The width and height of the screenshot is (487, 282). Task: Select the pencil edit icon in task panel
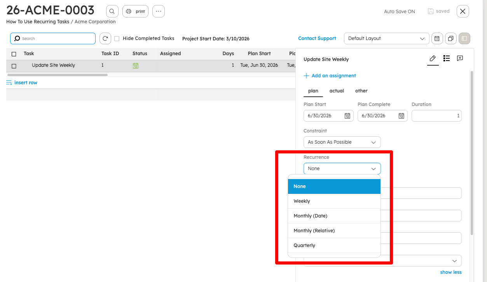(x=433, y=58)
